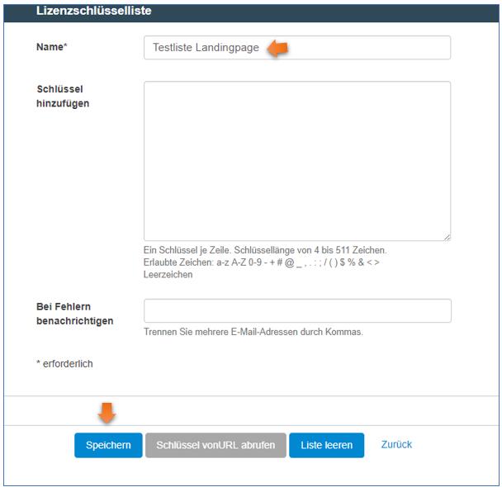Image resolution: width=502 pixels, height=487 pixels.
Task: Click the "Leerzeichen" text below the textarea
Action: [168, 275]
